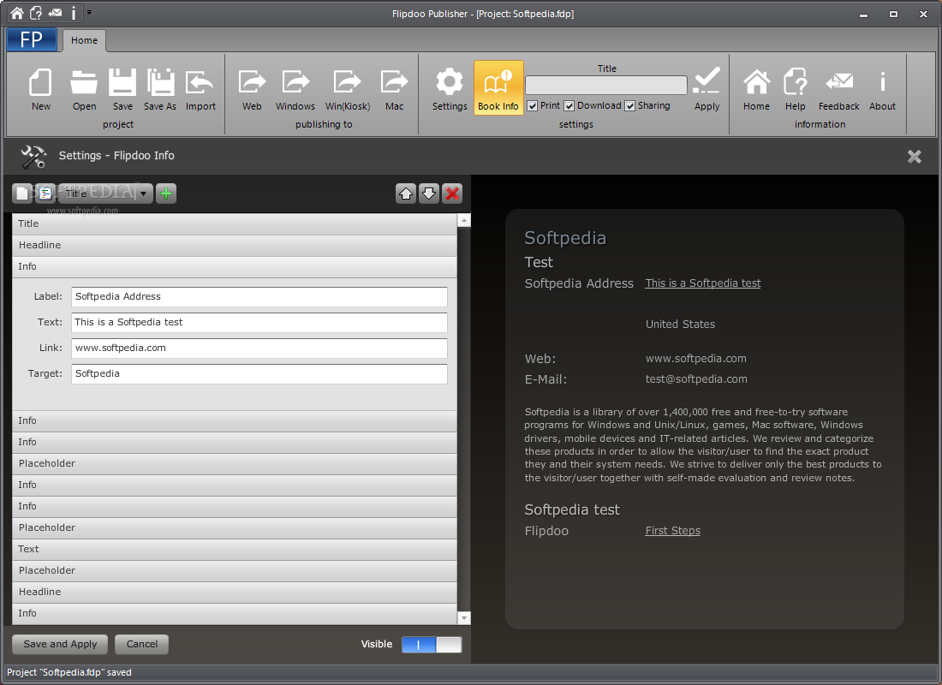Open the First Steps link in preview
Viewport: 942px width, 685px height.
[x=673, y=531]
